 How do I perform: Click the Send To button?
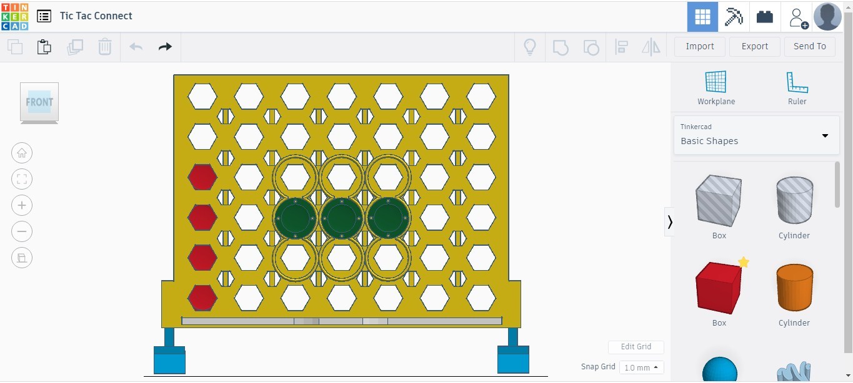tap(810, 47)
